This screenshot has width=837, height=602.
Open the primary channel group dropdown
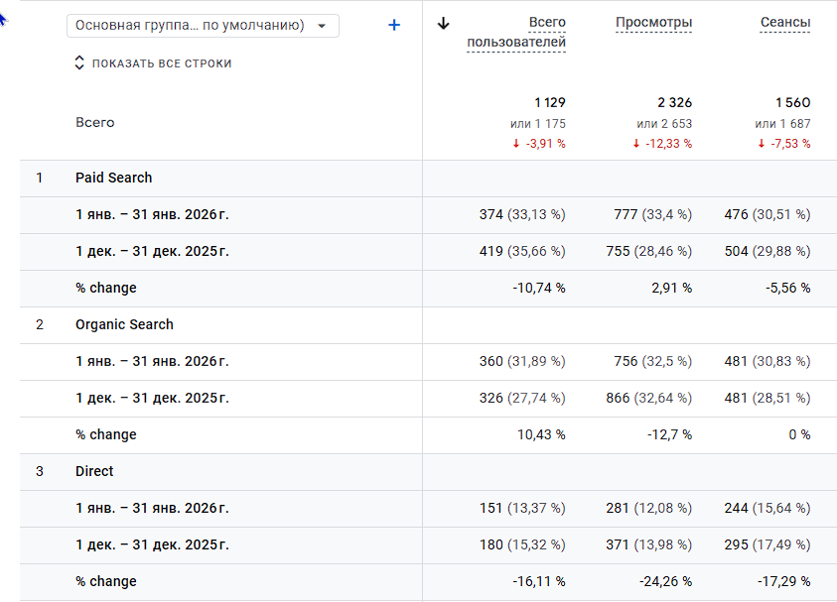pyautogui.click(x=203, y=26)
